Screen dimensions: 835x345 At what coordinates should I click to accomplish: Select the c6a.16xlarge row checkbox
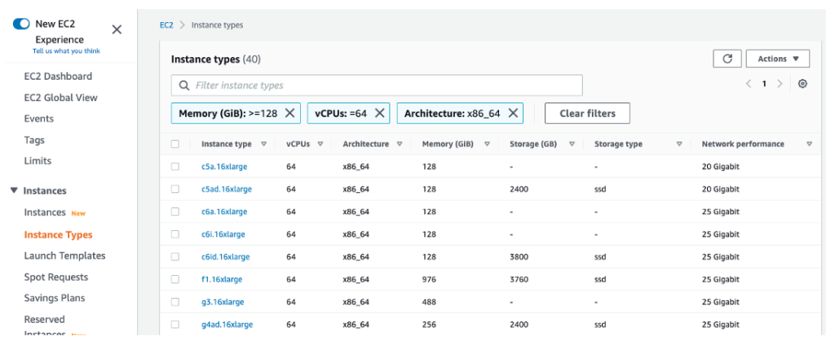(x=175, y=212)
